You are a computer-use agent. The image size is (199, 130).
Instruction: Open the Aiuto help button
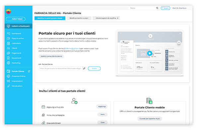click(x=166, y=8)
